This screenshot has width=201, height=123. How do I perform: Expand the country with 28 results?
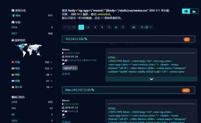[x=51, y=75]
